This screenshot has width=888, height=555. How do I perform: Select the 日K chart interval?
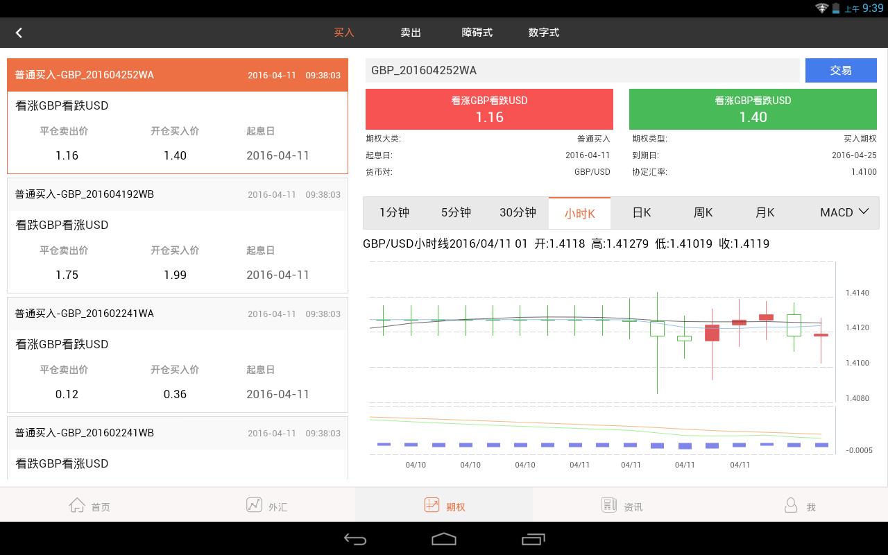point(642,213)
